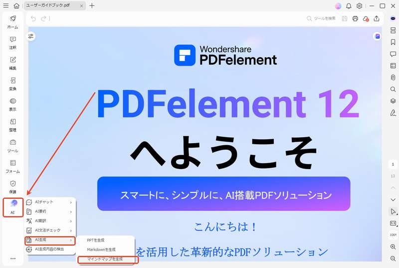Choose AI生成内容の検出 menu item

(50, 249)
